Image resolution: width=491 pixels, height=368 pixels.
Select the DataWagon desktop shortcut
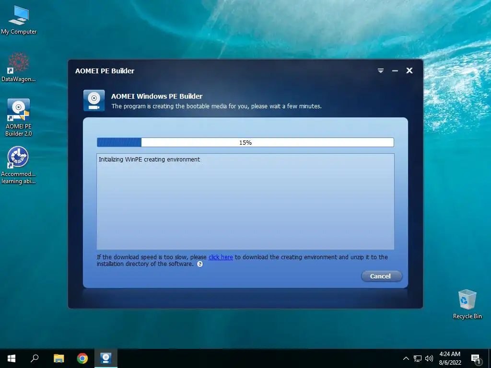pyautogui.click(x=19, y=67)
